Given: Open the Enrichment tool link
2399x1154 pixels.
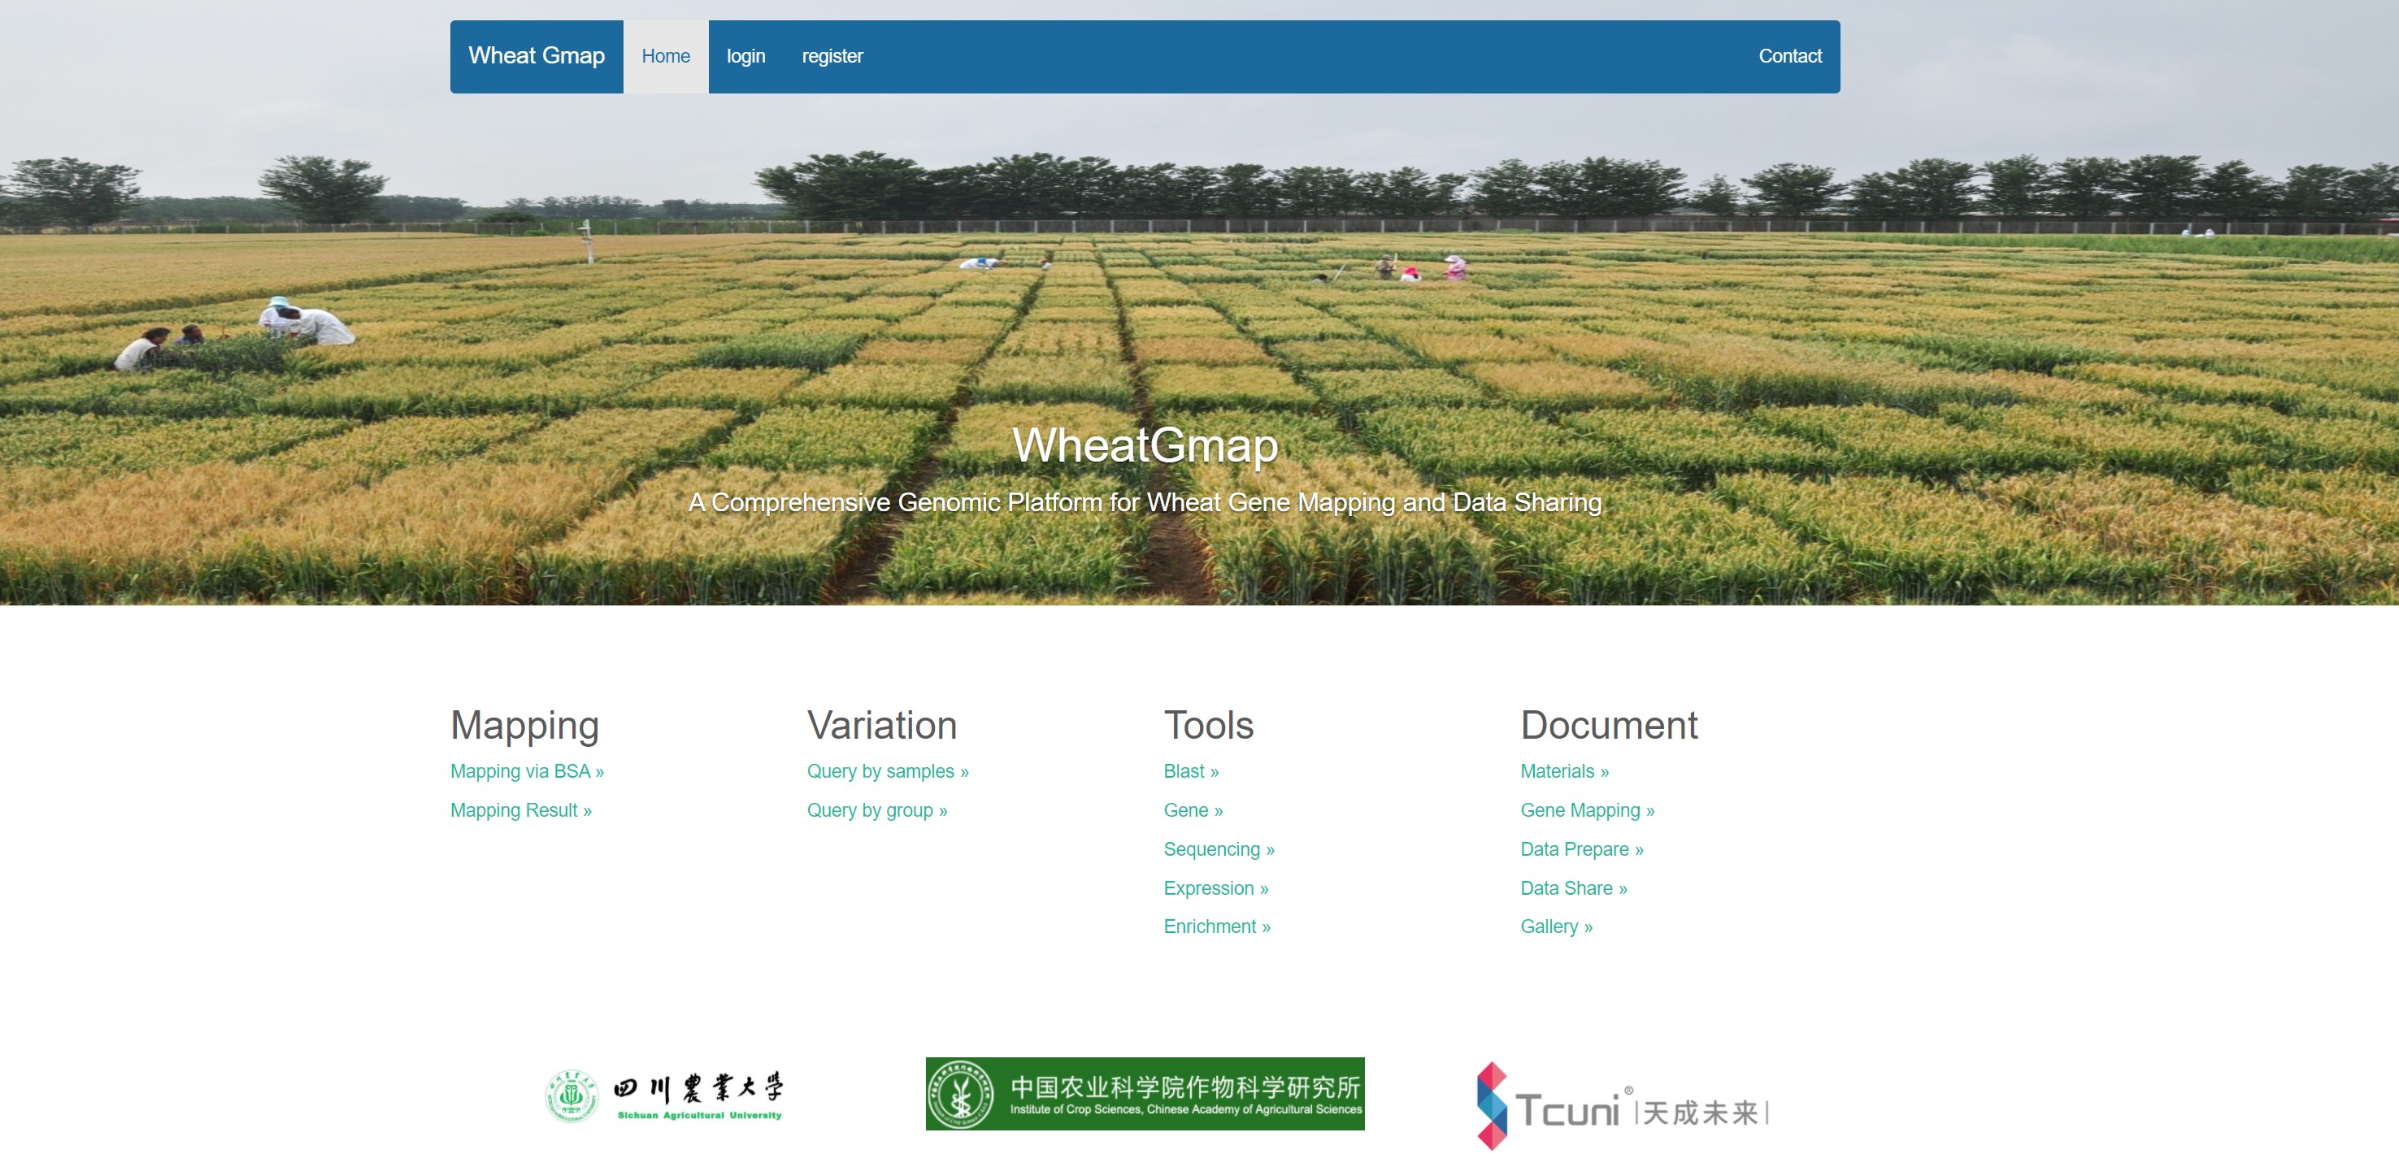Looking at the screenshot, I should (x=1216, y=927).
